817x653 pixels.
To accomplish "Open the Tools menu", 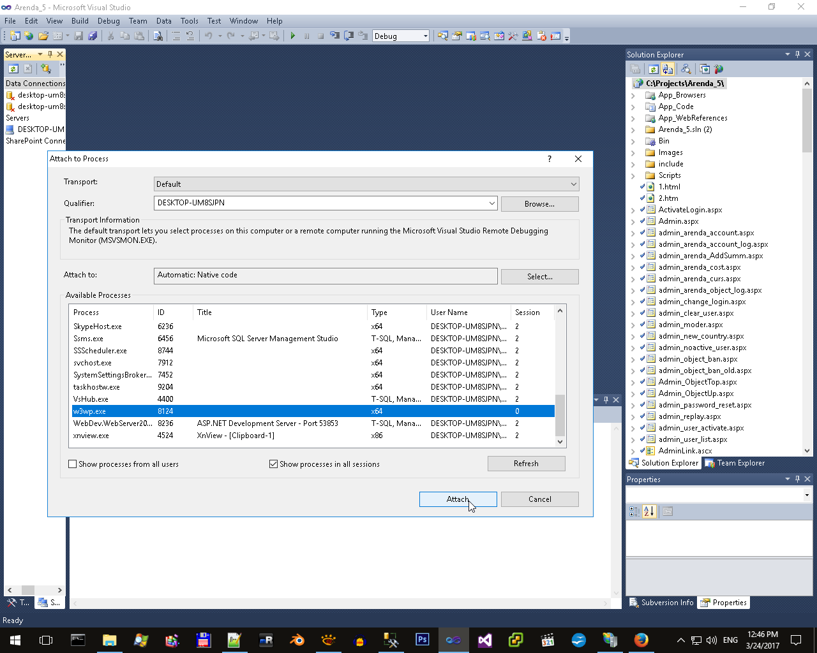I will (x=190, y=21).
